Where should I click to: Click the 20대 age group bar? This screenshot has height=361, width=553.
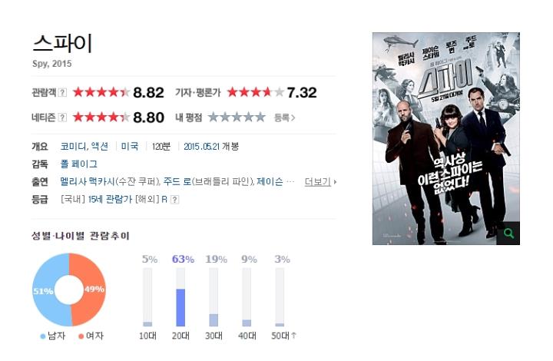pos(180,297)
